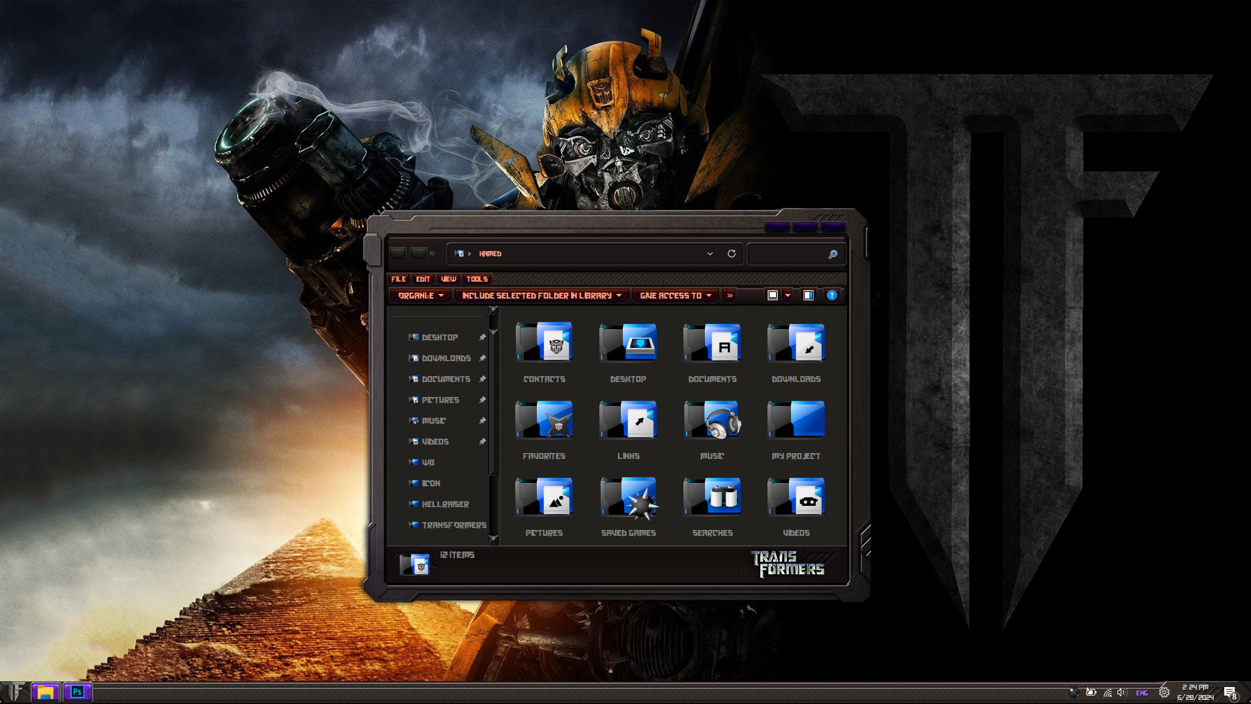The height and width of the screenshot is (704, 1251).
Task: Click the navigation pane scrollbar down arrow
Action: click(493, 539)
